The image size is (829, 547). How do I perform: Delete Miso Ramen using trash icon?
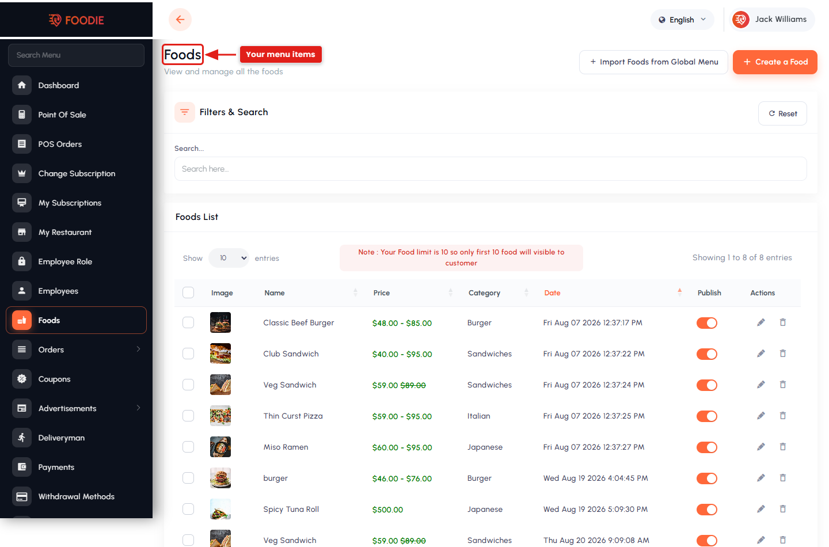(783, 447)
